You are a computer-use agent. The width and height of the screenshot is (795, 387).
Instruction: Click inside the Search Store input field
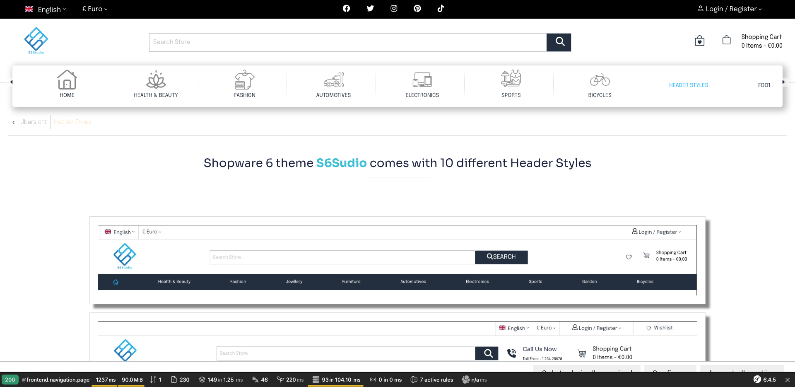point(348,42)
